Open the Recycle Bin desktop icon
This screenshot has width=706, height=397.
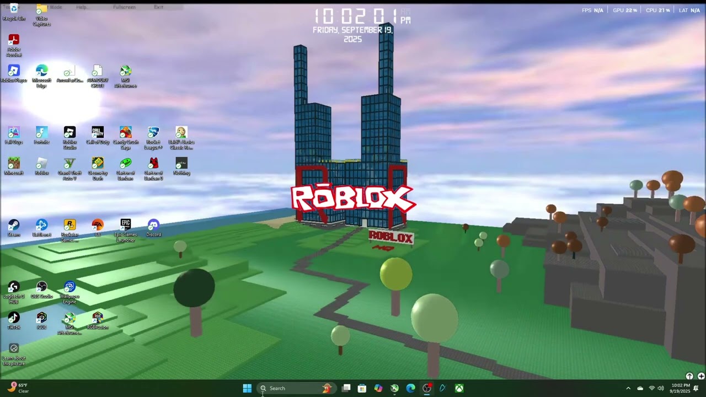click(x=14, y=12)
